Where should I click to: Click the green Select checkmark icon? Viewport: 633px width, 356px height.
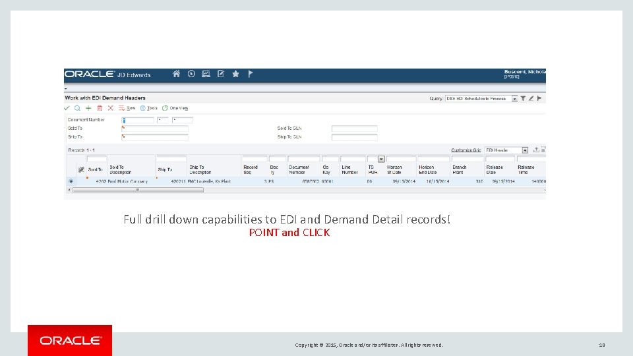[x=67, y=108]
